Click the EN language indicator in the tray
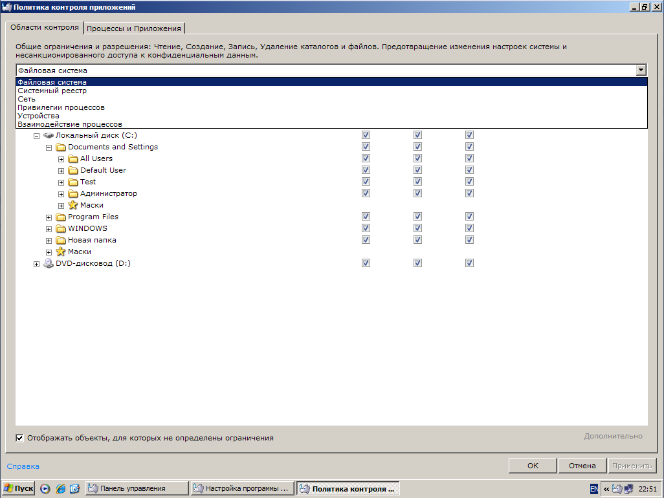 tap(594, 489)
